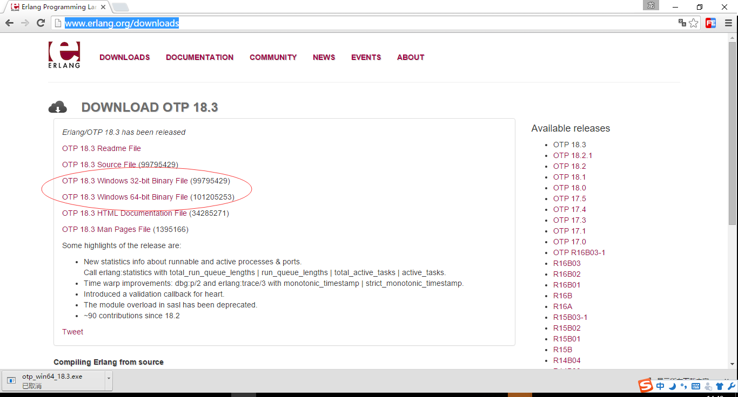Open the NEWS nav item

pyautogui.click(x=324, y=57)
